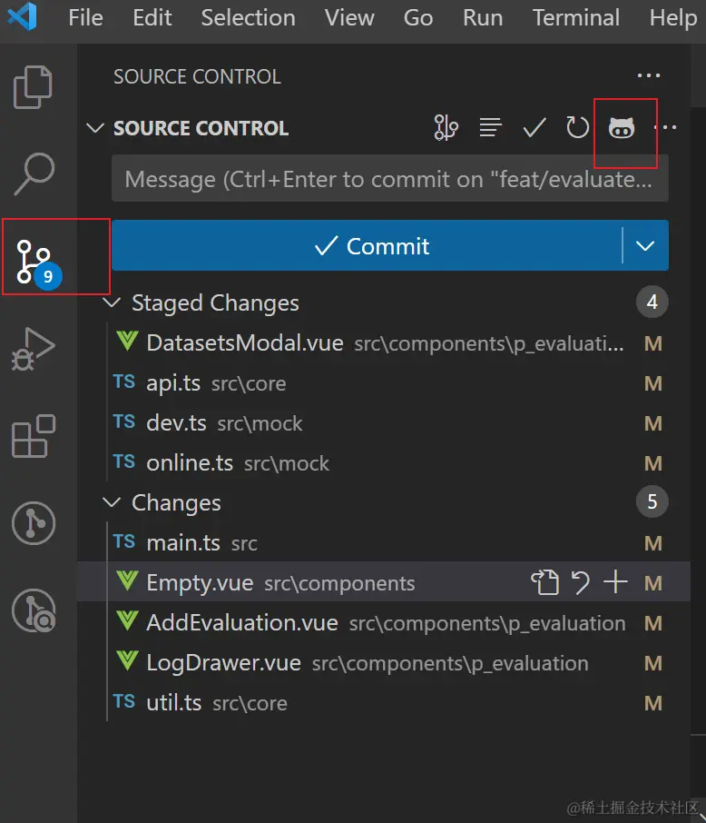The image size is (706, 823).
Task: Open file icon for Empty.vue
Action: pos(544,582)
